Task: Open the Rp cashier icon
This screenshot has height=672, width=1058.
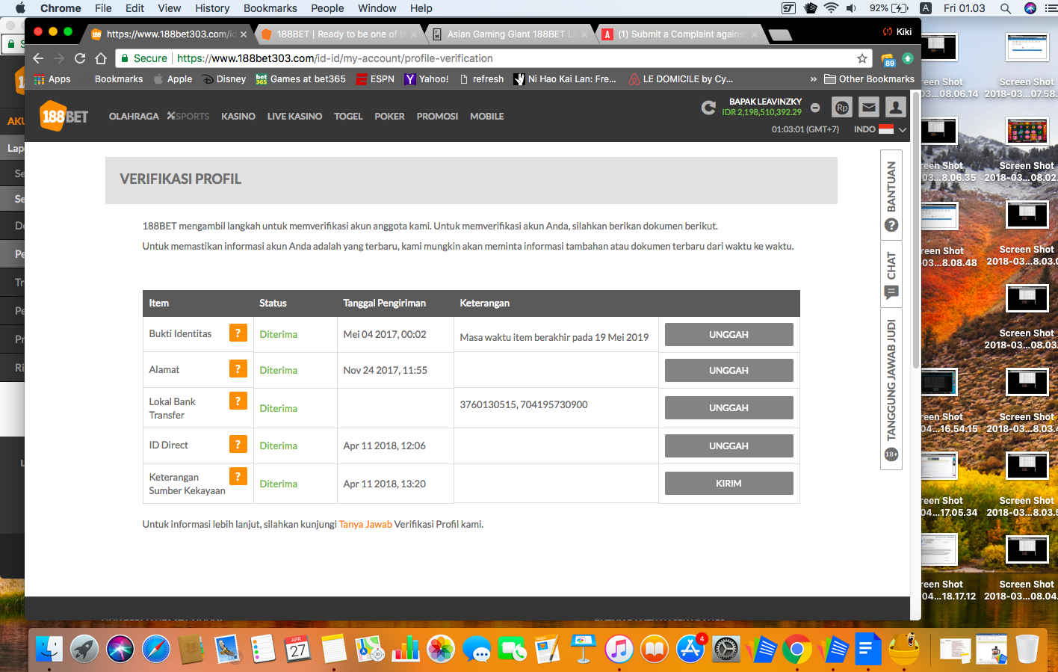Action: coord(842,108)
